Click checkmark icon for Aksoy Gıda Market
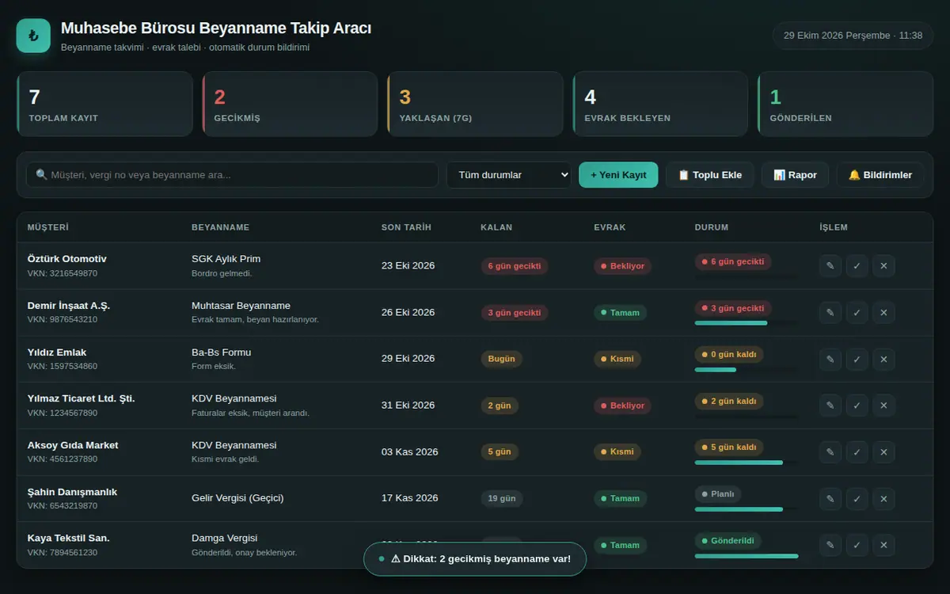This screenshot has width=950, height=594. coord(857,452)
